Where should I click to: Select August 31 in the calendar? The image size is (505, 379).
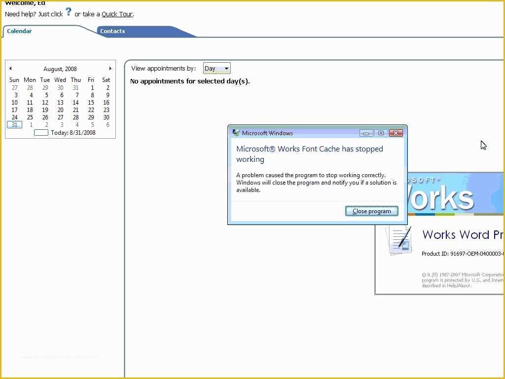pyautogui.click(x=14, y=125)
